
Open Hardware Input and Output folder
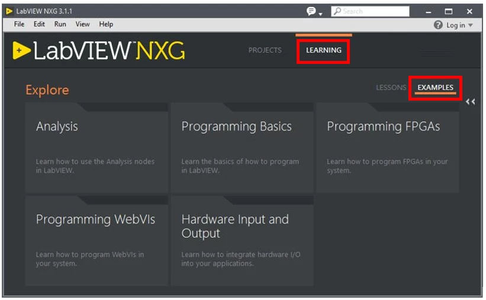coord(242,241)
